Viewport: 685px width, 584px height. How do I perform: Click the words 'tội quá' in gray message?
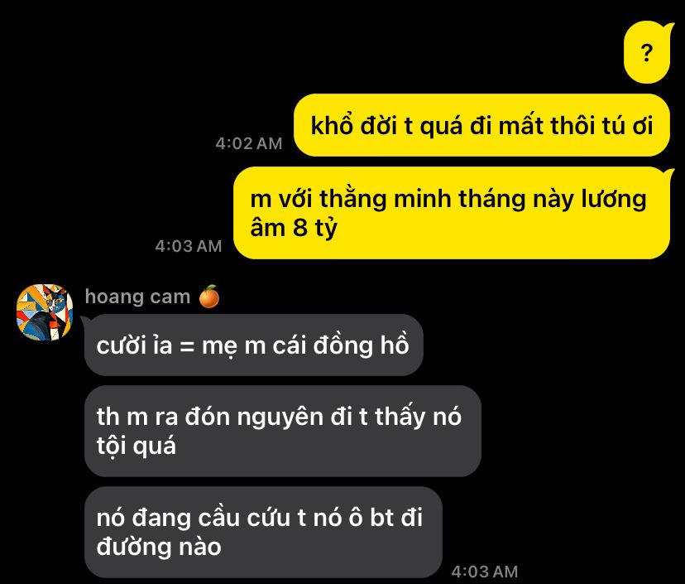[x=137, y=446]
